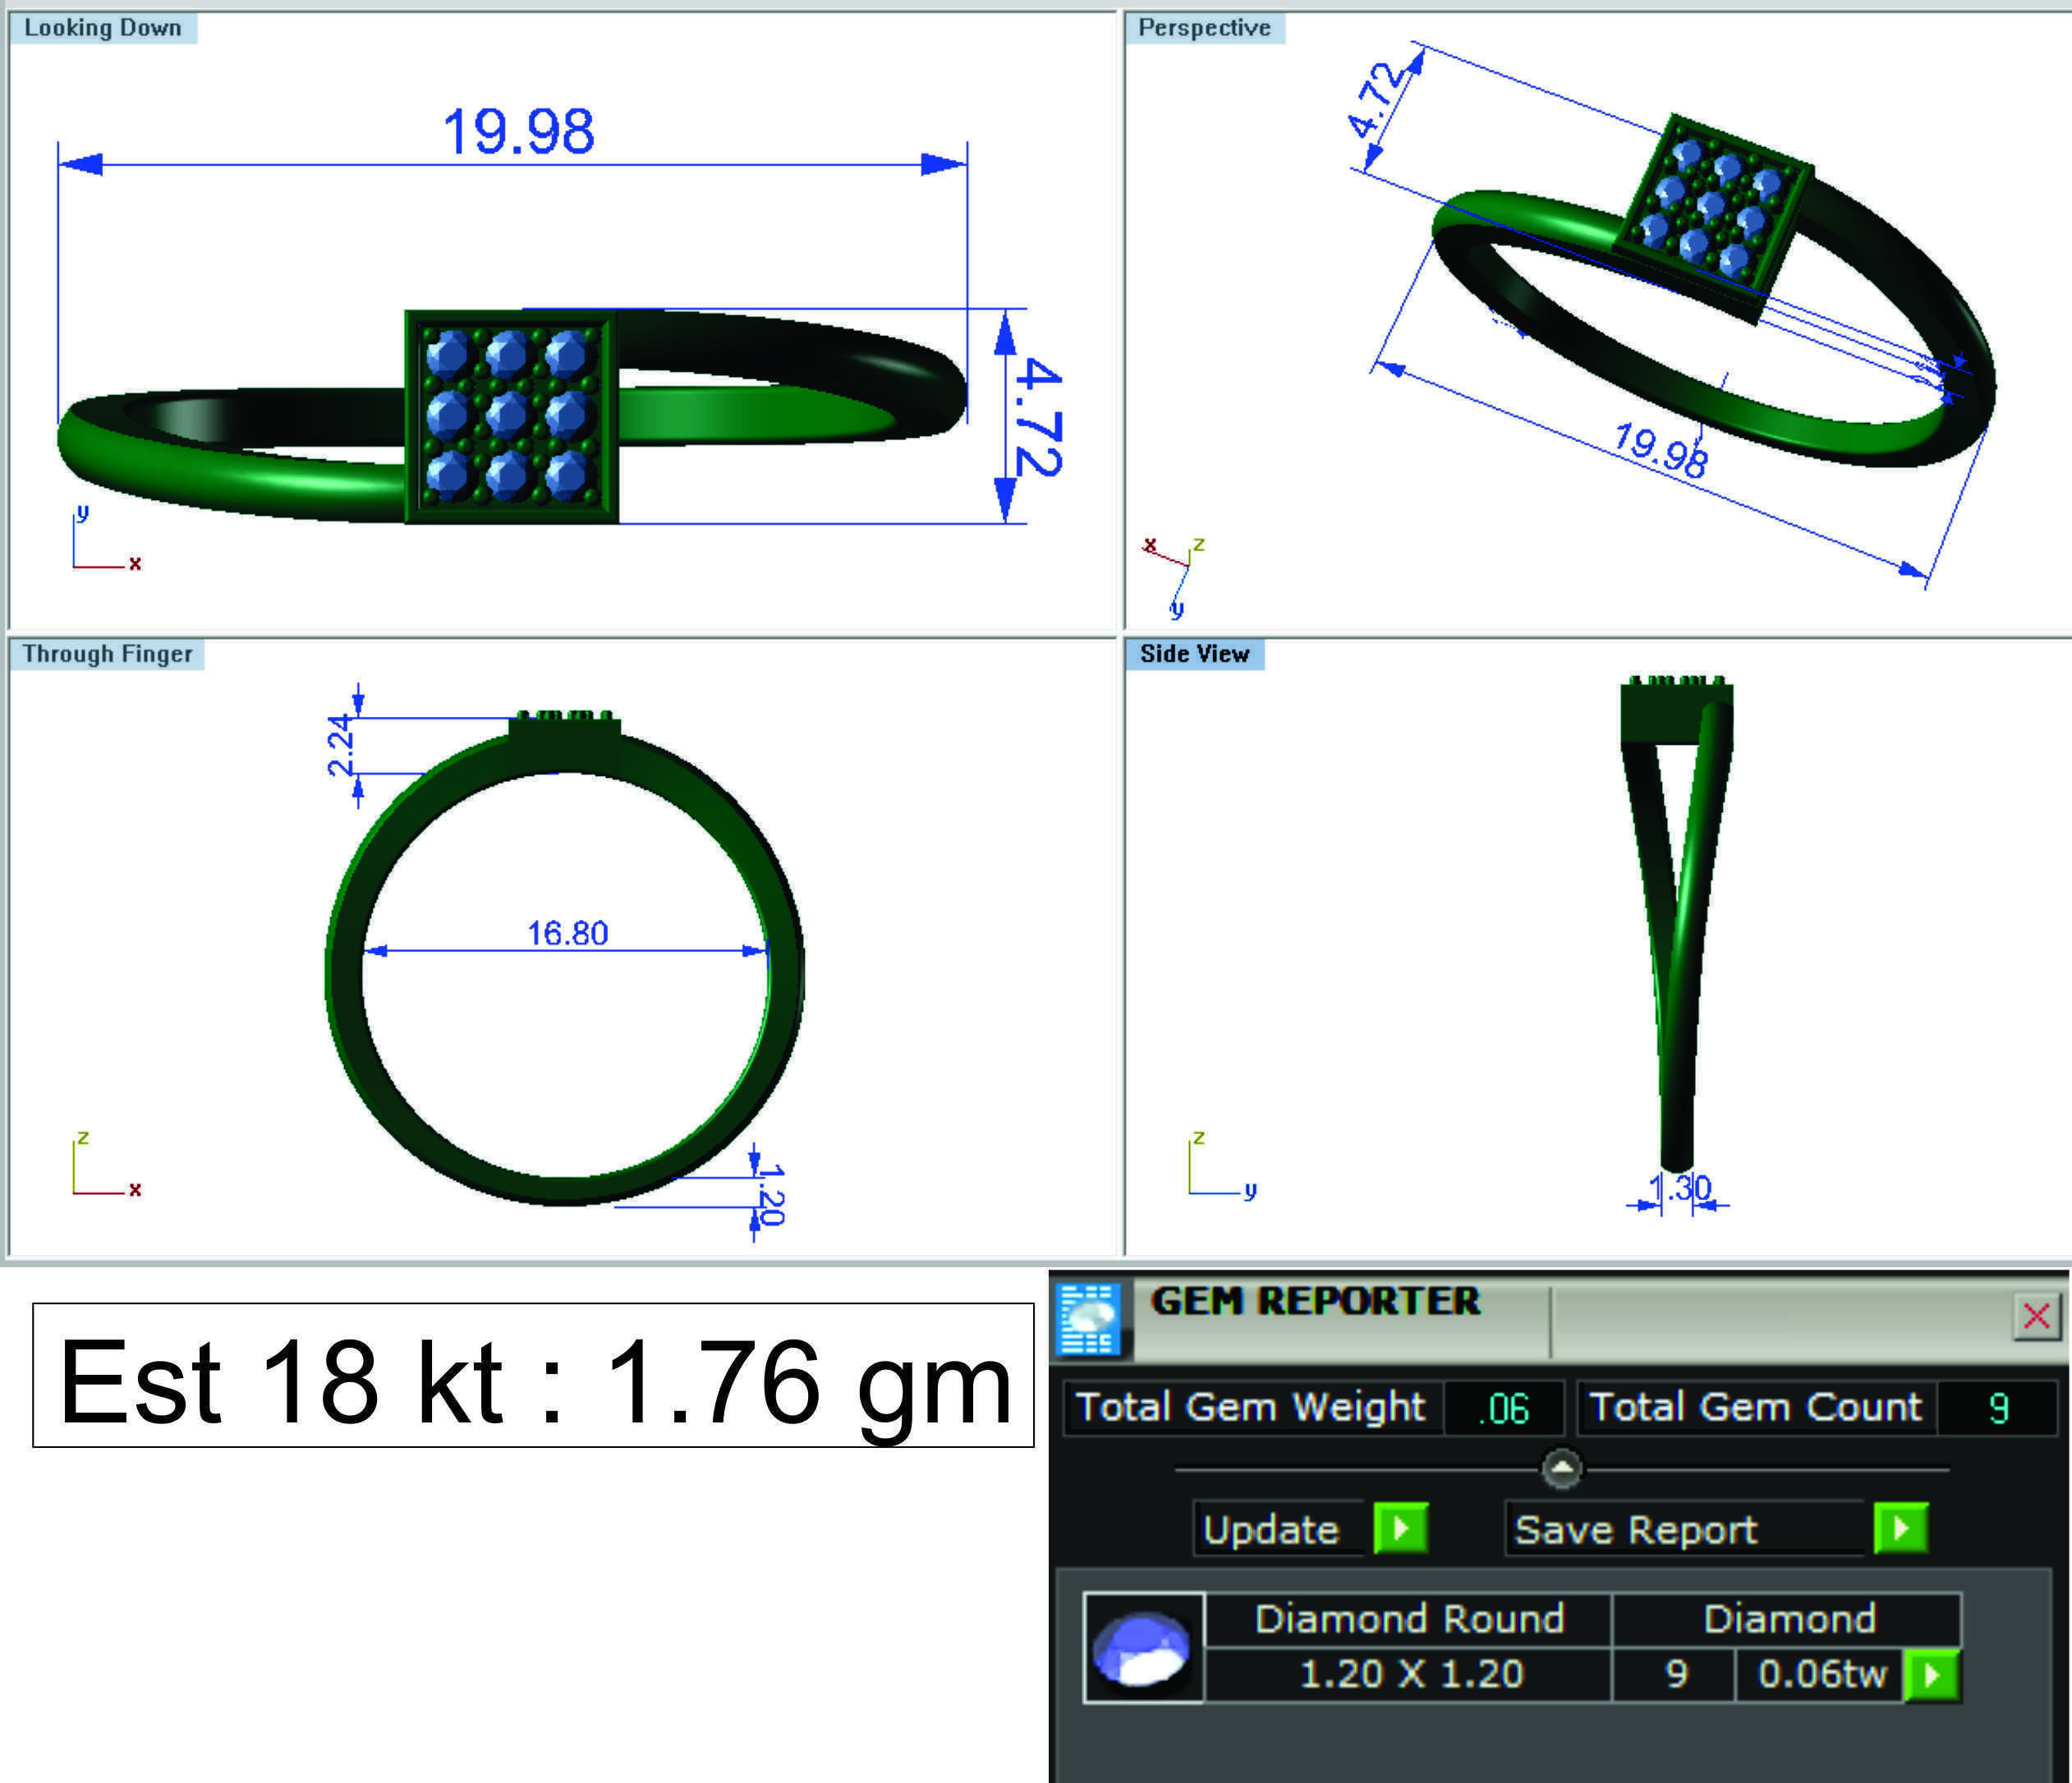Click the Gem Reporter report icon
The image size is (2072, 1783).
click(1089, 1318)
